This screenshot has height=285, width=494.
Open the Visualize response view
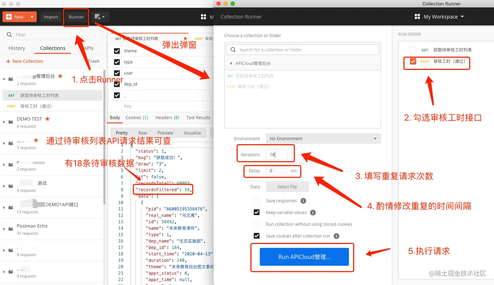(192, 133)
